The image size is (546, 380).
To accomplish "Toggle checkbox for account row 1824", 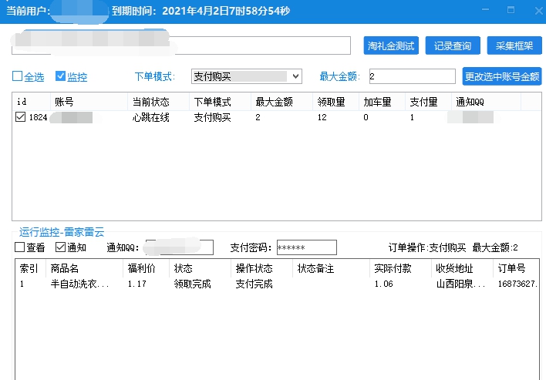I will pyautogui.click(x=20, y=117).
